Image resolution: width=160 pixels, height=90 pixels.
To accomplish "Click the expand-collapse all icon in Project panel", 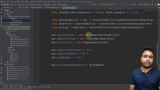I will coord(22,7).
